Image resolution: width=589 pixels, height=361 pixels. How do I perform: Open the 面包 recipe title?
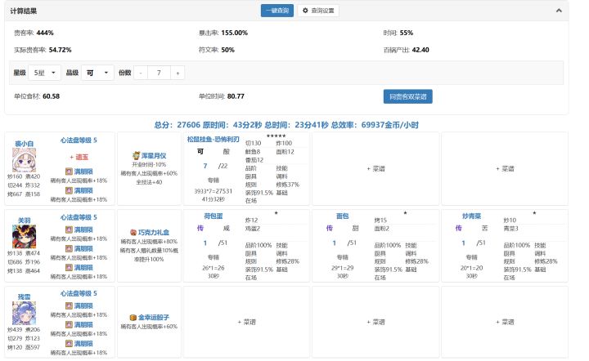(342, 216)
